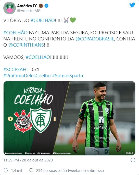Image resolution: width=139 pixels, height=175 pixels.
Task: Click the blue verified badge
Action: click(46, 6)
